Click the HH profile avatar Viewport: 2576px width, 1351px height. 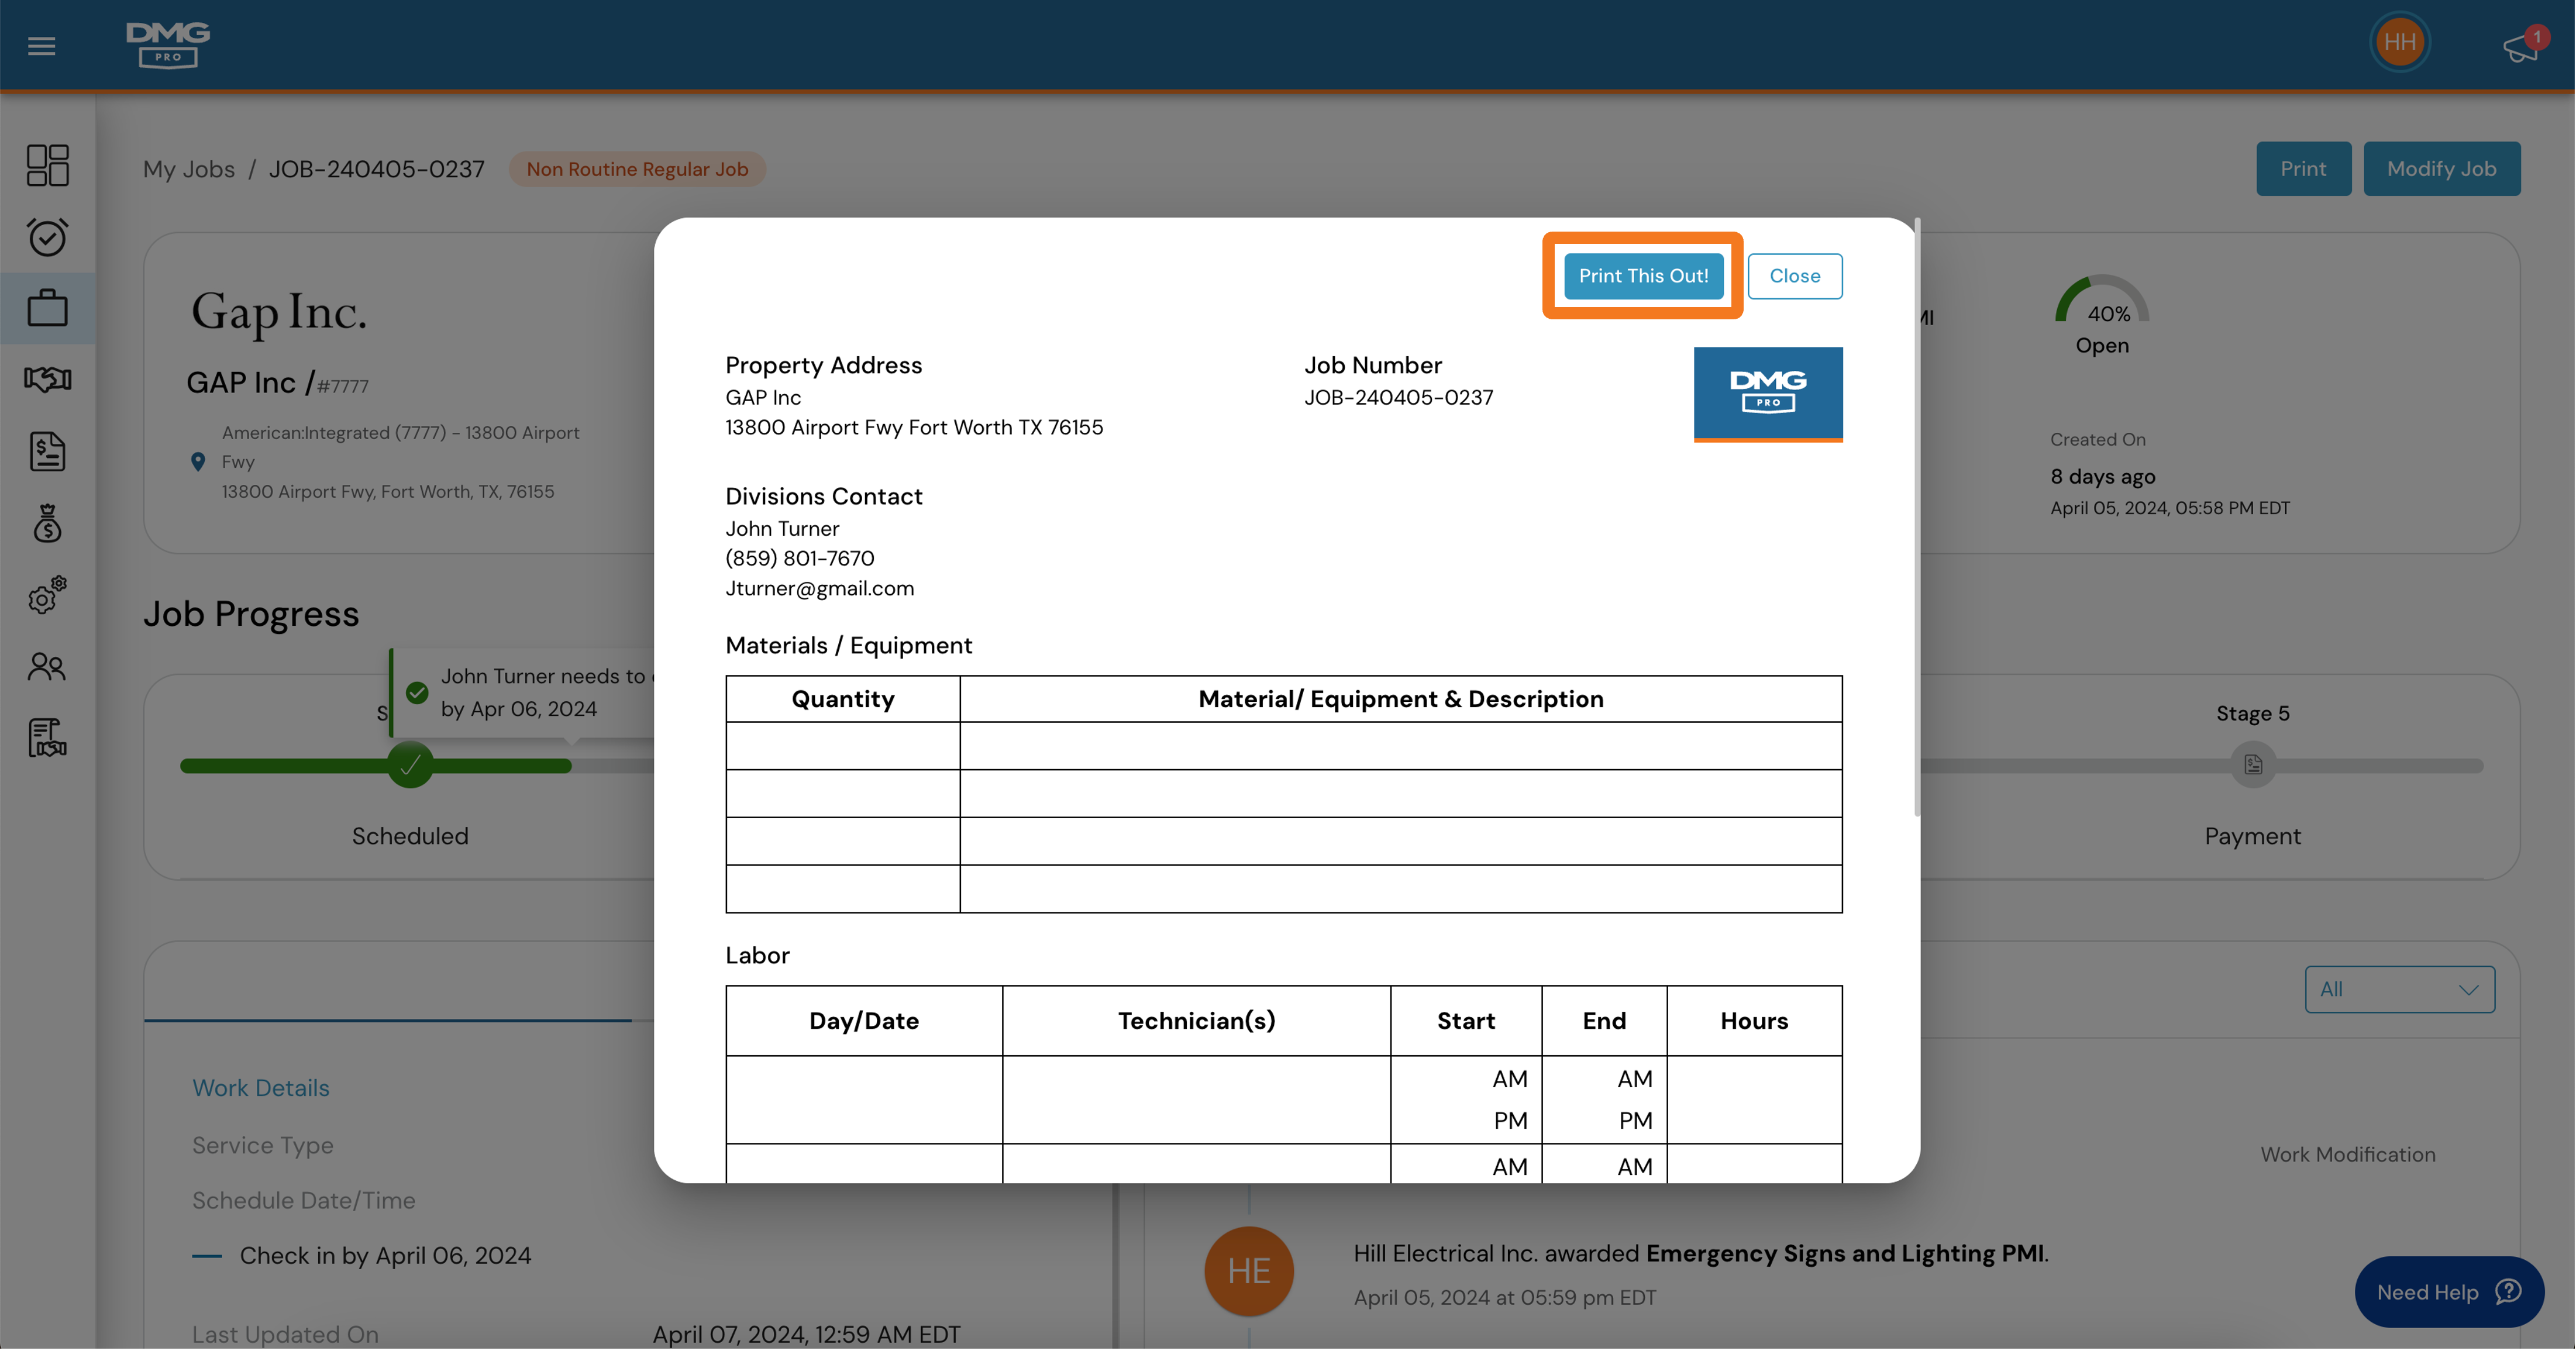click(2400, 41)
